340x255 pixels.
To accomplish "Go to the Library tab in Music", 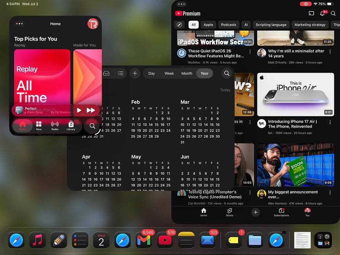I will [x=71, y=126].
